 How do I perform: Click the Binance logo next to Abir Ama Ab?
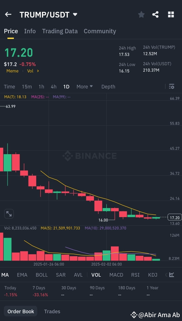click(x=134, y=315)
